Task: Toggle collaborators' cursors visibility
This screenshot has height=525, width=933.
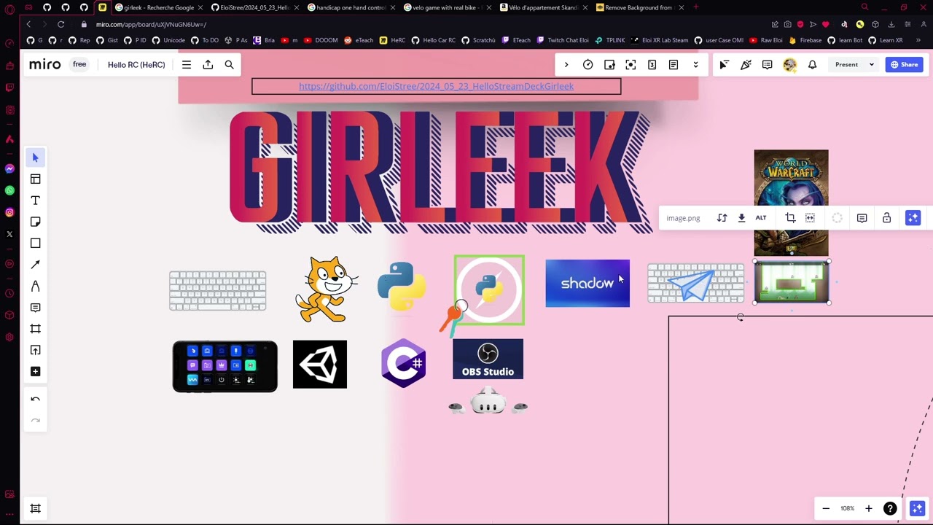Action: [724, 65]
